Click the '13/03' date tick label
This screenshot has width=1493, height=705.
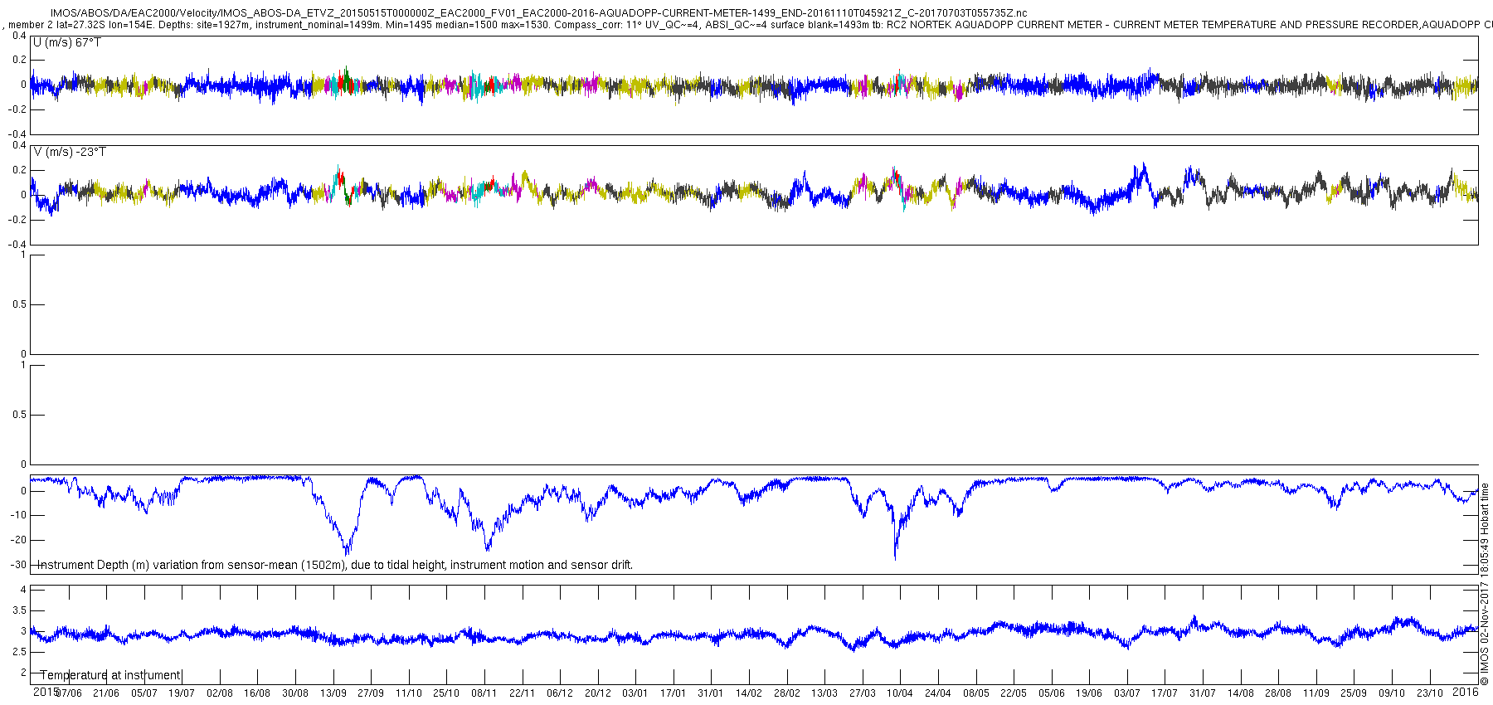click(x=824, y=693)
